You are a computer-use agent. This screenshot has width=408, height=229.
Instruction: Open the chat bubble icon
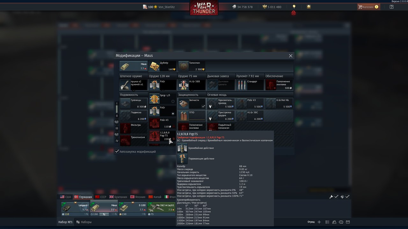pos(341,222)
